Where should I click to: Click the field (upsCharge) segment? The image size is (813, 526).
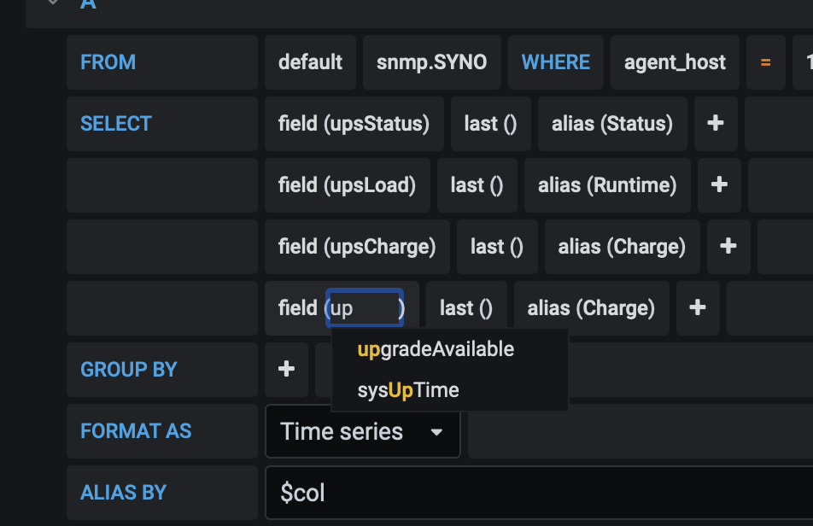[357, 247]
